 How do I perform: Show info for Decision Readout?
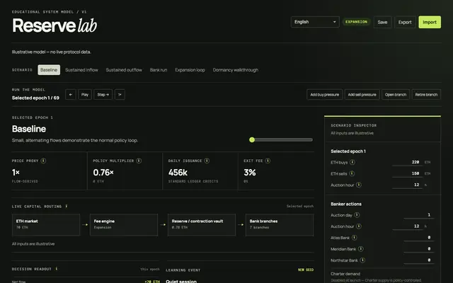point(57,269)
